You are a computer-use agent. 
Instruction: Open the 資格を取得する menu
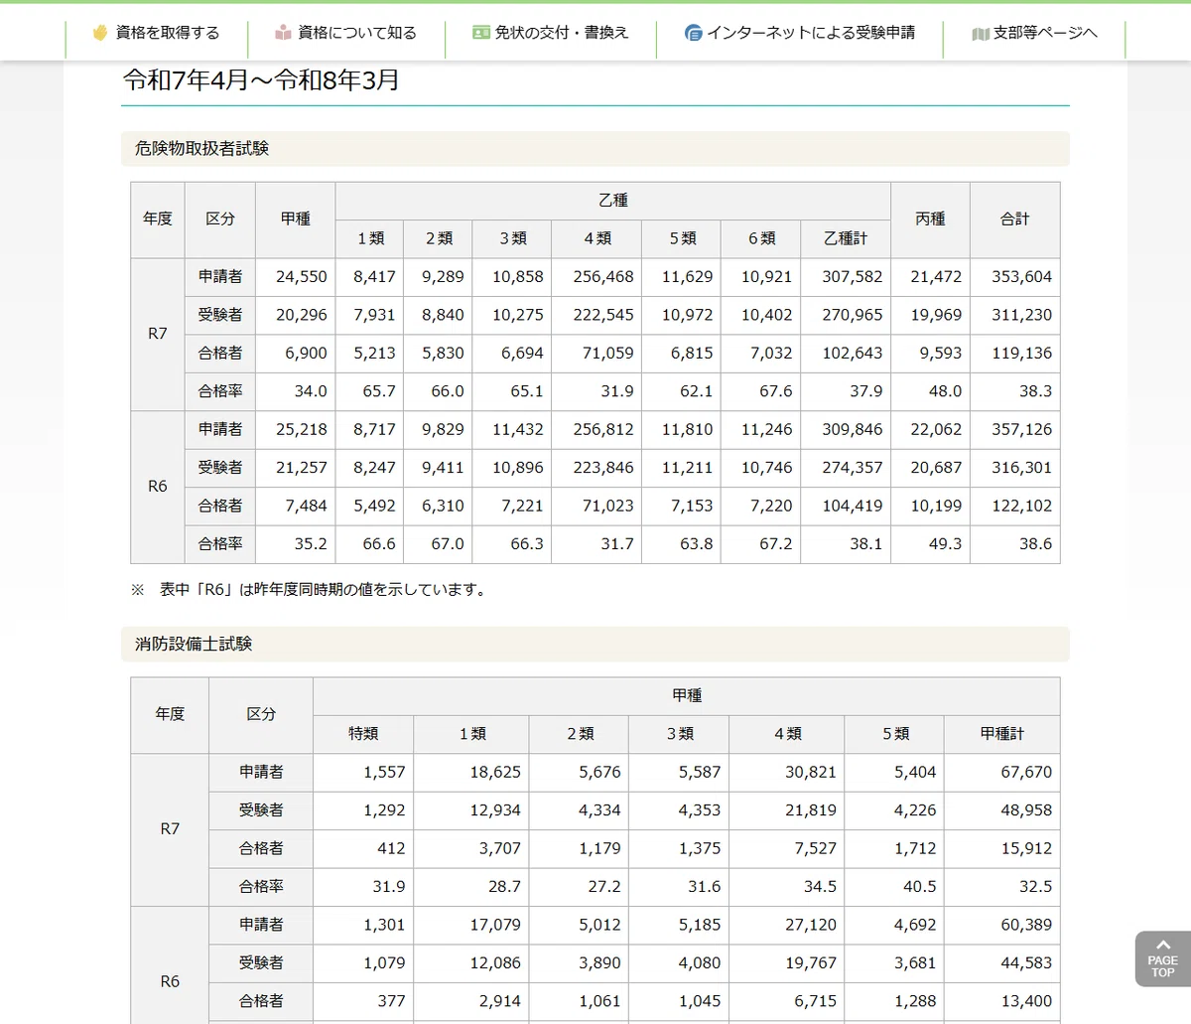156,33
